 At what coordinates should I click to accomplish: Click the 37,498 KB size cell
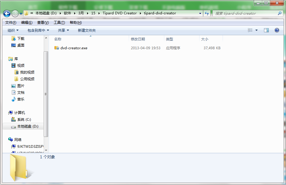coord(212,48)
